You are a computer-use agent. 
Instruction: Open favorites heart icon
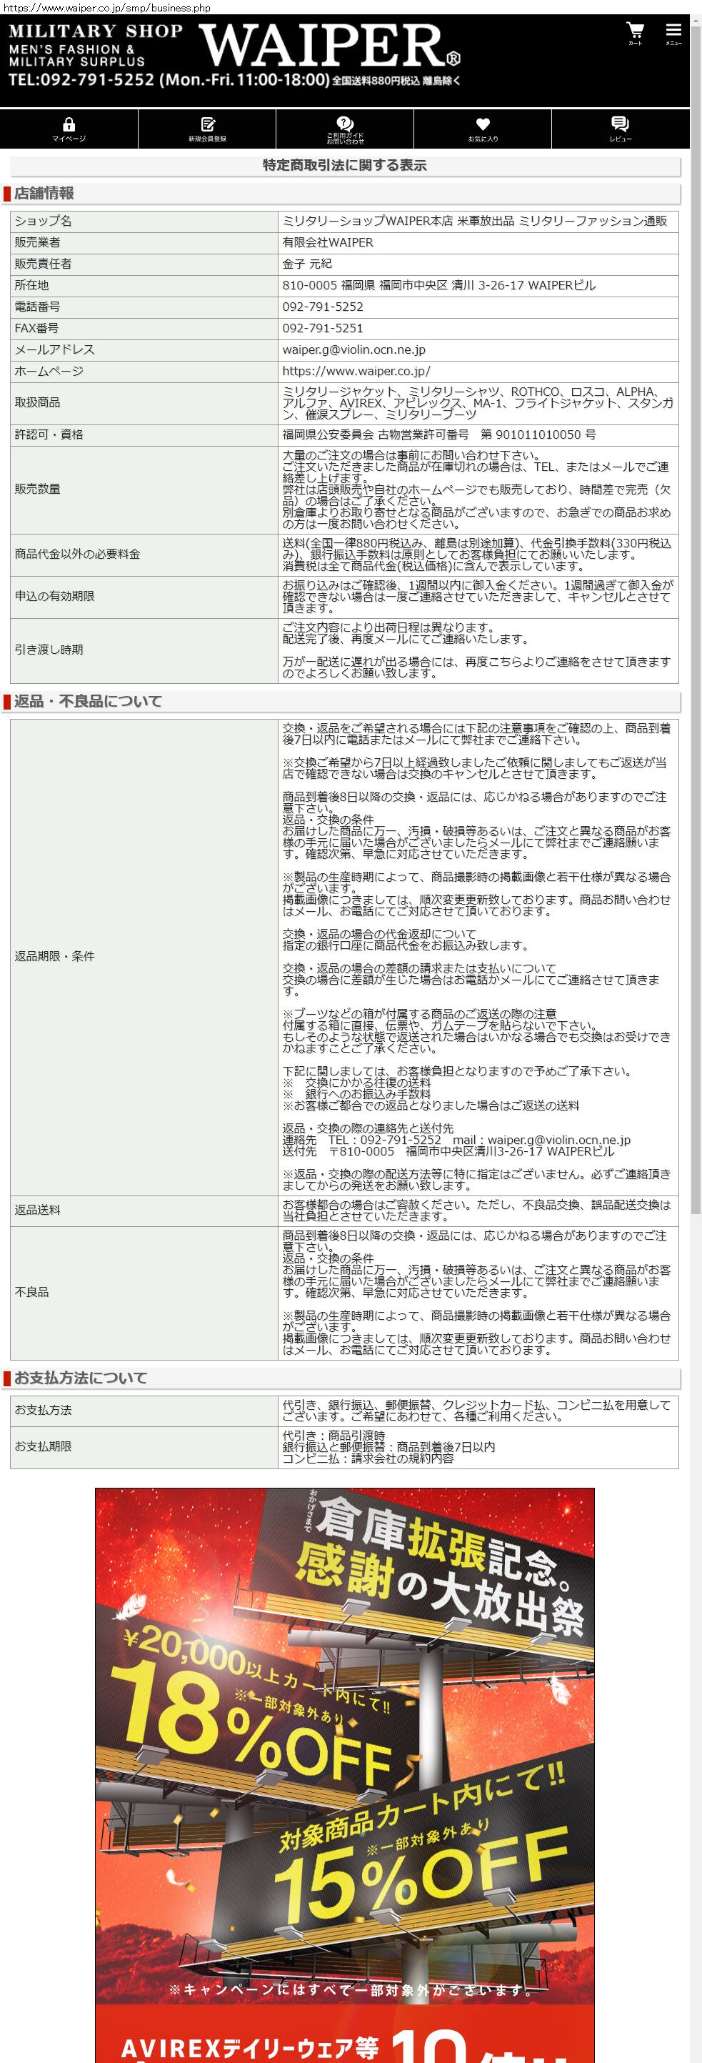483,129
